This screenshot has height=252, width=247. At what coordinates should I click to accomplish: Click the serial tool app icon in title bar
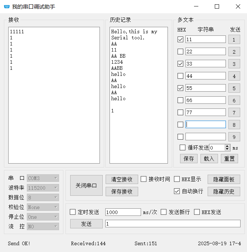point(7,6)
